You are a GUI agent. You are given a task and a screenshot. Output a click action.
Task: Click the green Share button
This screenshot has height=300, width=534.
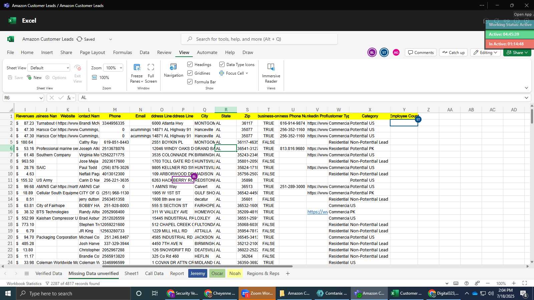click(517, 52)
